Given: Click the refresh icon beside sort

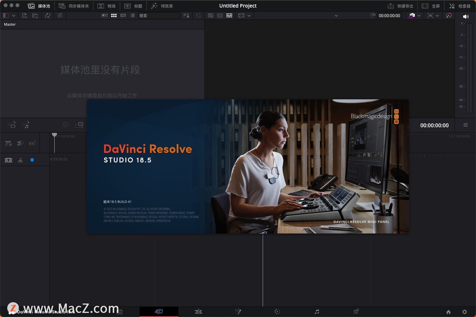Looking at the screenshot, I should (x=198, y=15).
